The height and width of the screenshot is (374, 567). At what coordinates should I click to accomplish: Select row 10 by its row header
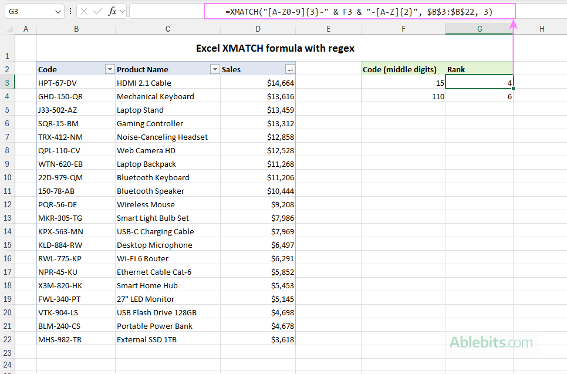click(7, 177)
